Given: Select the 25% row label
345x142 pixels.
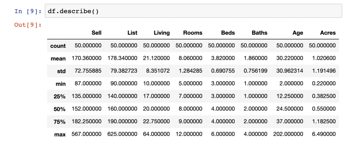Looking at the screenshot, I should [60, 96].
